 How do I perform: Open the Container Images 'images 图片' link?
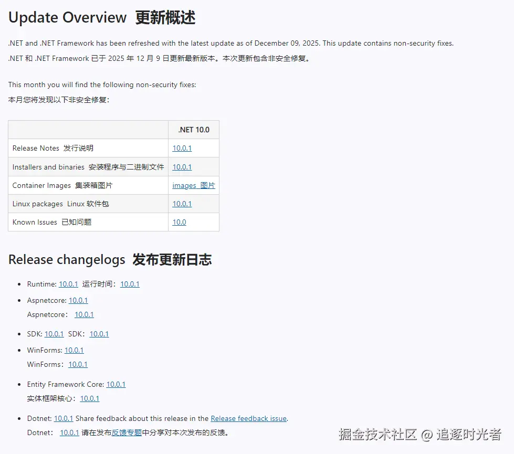coord(194,185)
